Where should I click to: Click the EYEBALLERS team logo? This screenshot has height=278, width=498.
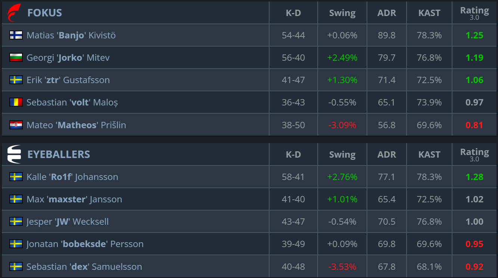tap(14, 154)
